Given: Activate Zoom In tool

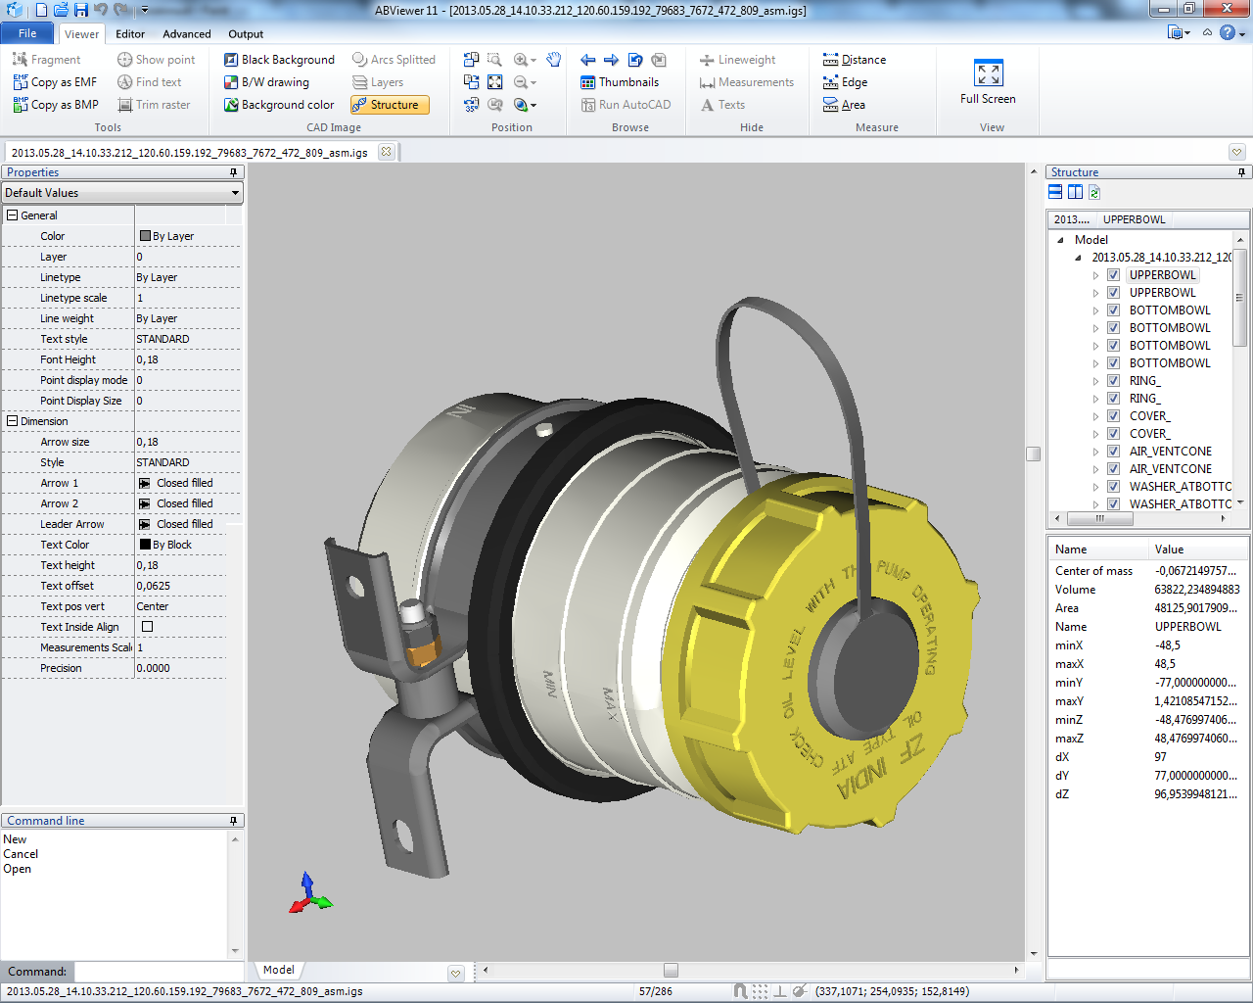Looking at the screenshot, I should click(520, 60).
